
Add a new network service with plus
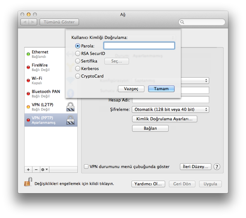coord(28,170)
